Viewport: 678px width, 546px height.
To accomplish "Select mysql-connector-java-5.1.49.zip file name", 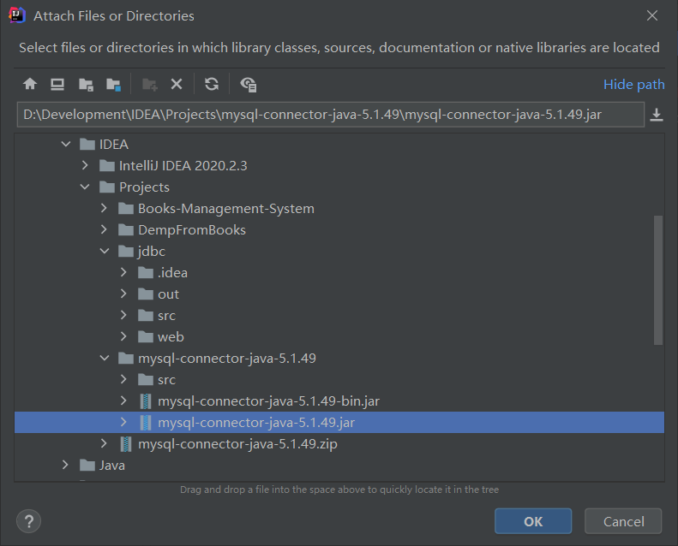I will tap(237, 444).
